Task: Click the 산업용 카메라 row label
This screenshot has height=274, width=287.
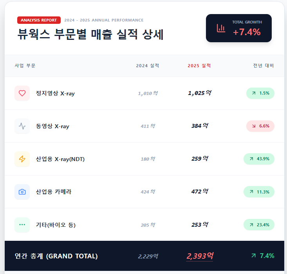Action: tap(54, 192)
